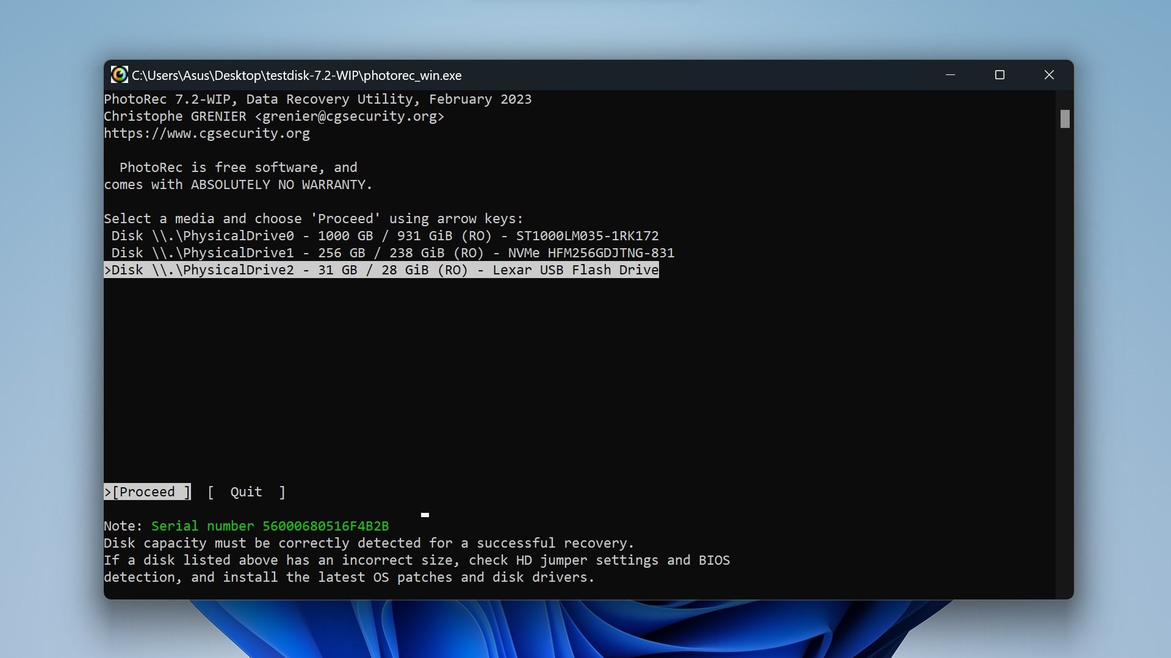Click the console scrollbar thumb
Screen dimensions: 1171x658
pyautogui.click(x=1065, y=119)
